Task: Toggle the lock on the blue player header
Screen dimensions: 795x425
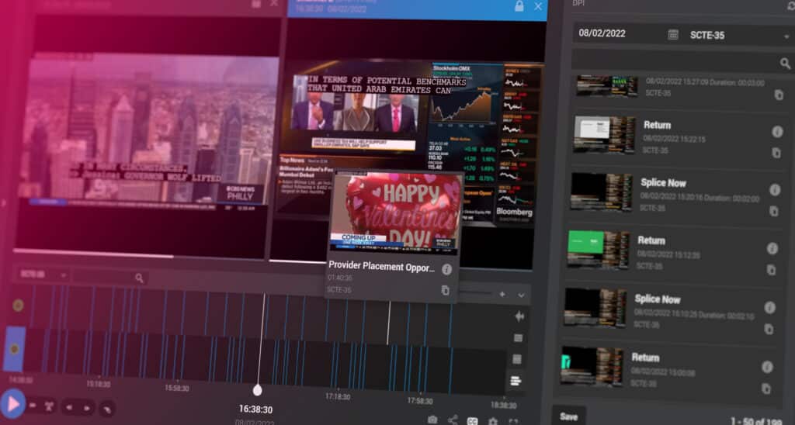Action: [x=519, y=6]
